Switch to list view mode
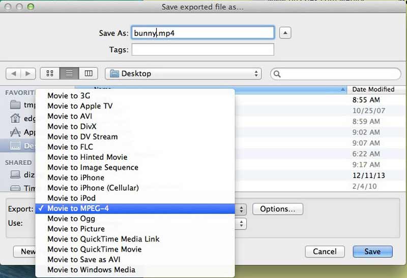Viewport: 407px width, 278px height. pyautogui.click(x=69, y=74)
